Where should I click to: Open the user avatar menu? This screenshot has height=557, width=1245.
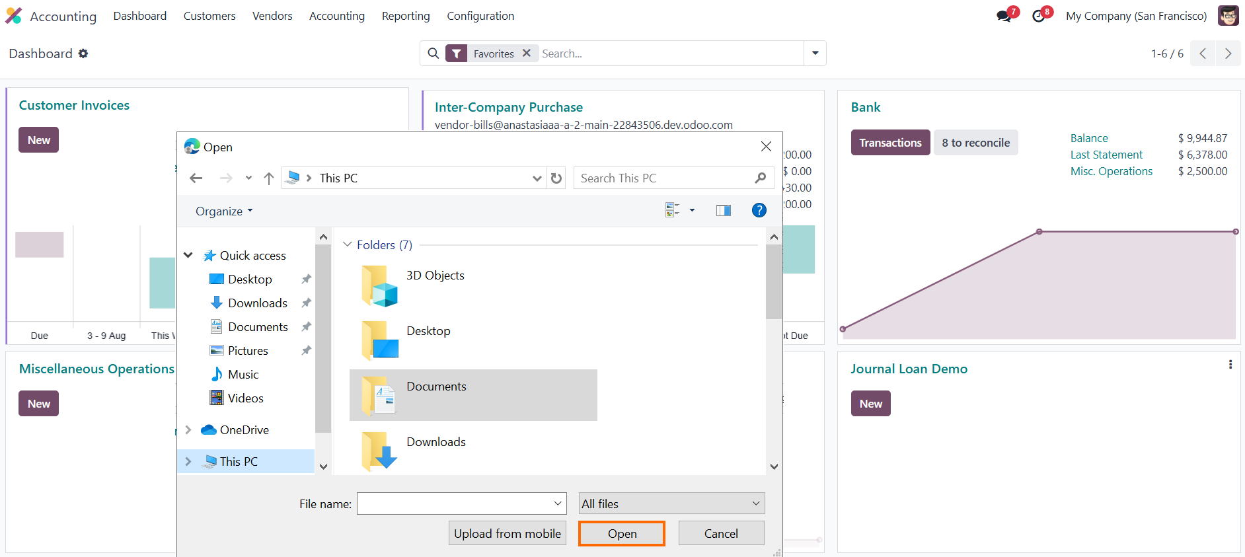point(1228,16)
